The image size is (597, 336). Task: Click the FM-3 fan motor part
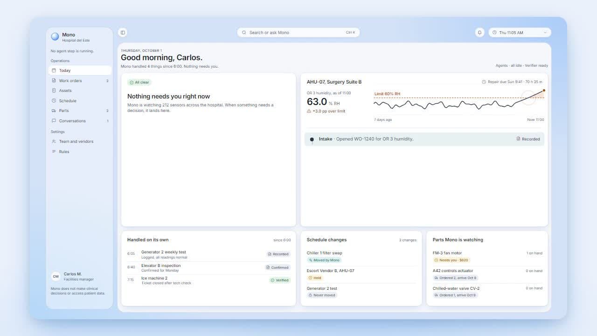447,253
